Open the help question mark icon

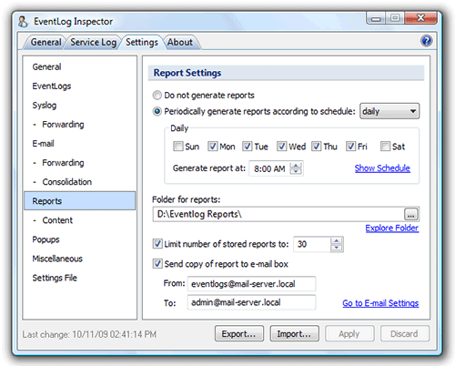coord(426,41)
